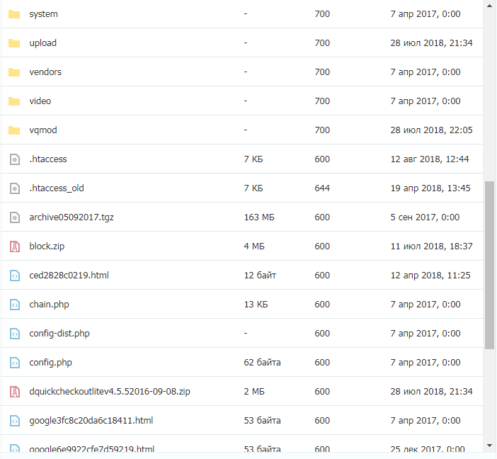This screenshot has height=459, width=497.
Task: Click the config.php code file icon
Action: (x=15, y=363)
